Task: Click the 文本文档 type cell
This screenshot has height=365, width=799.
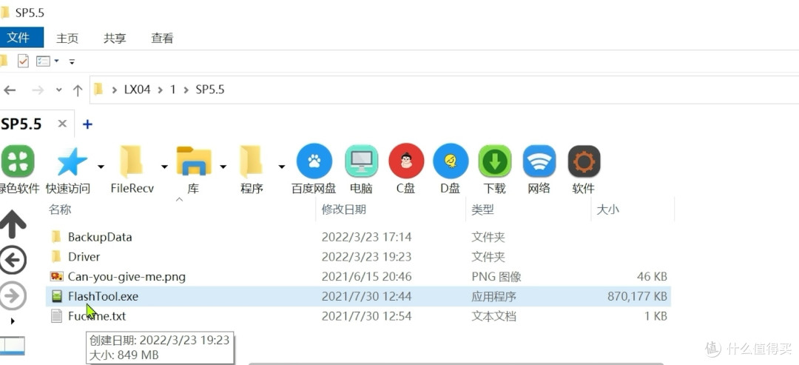Action: coord(493,316)
